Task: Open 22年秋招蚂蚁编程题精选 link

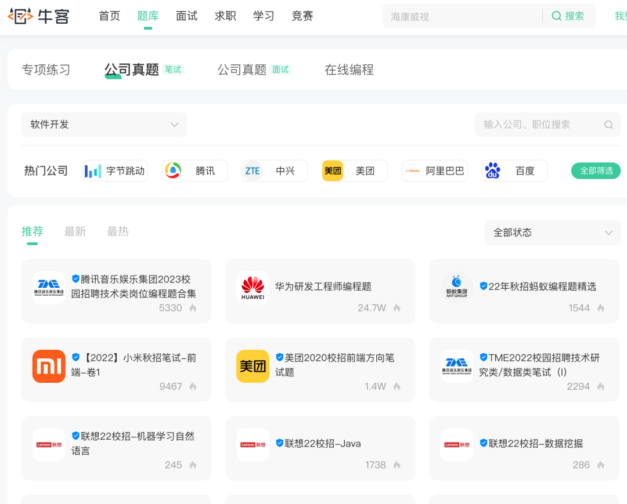Action: 542,287
